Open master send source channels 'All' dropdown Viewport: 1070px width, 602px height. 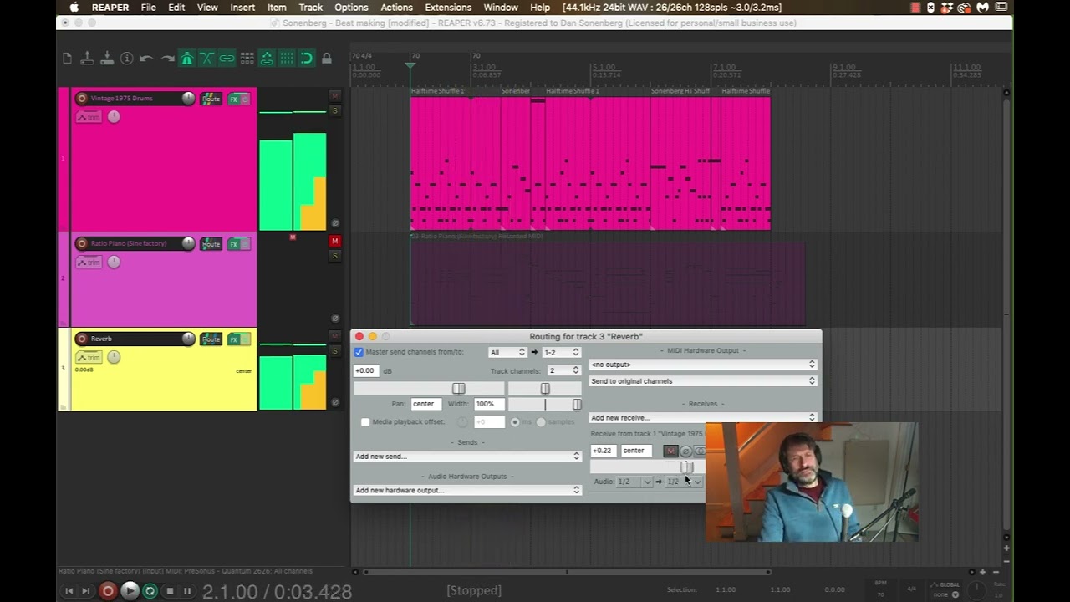(x=507, y=352)
